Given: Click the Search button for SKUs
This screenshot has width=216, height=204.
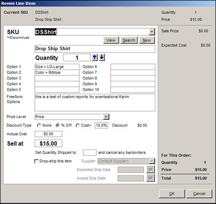Looking at the screenshot, I should (129, 40).
